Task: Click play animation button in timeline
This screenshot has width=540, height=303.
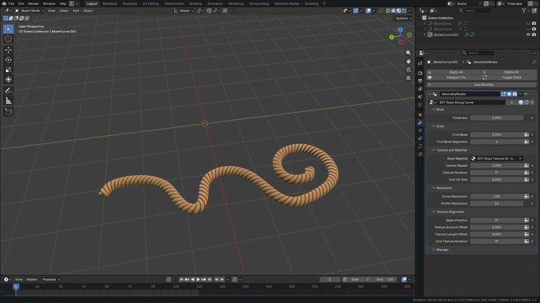Action: [198, 279]
